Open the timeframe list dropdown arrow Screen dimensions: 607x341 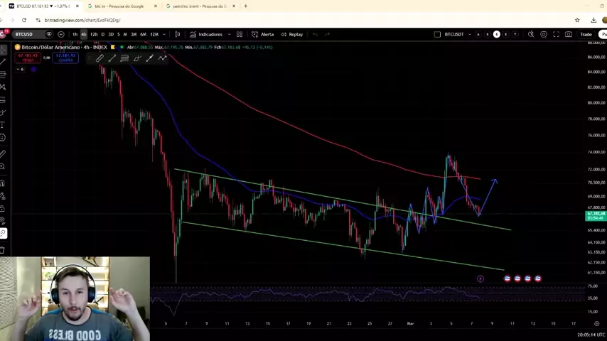164,34
